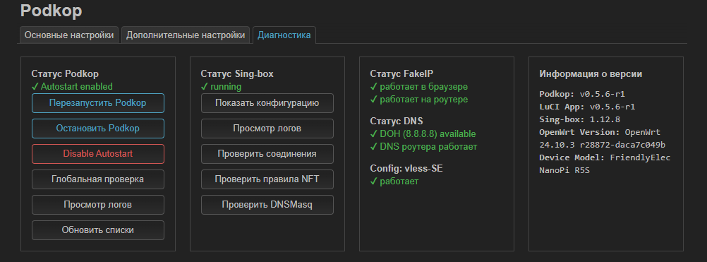Click Проверить правила NFT button
The width and height of the screenshot is (707, 262).
tap(267, 179)
